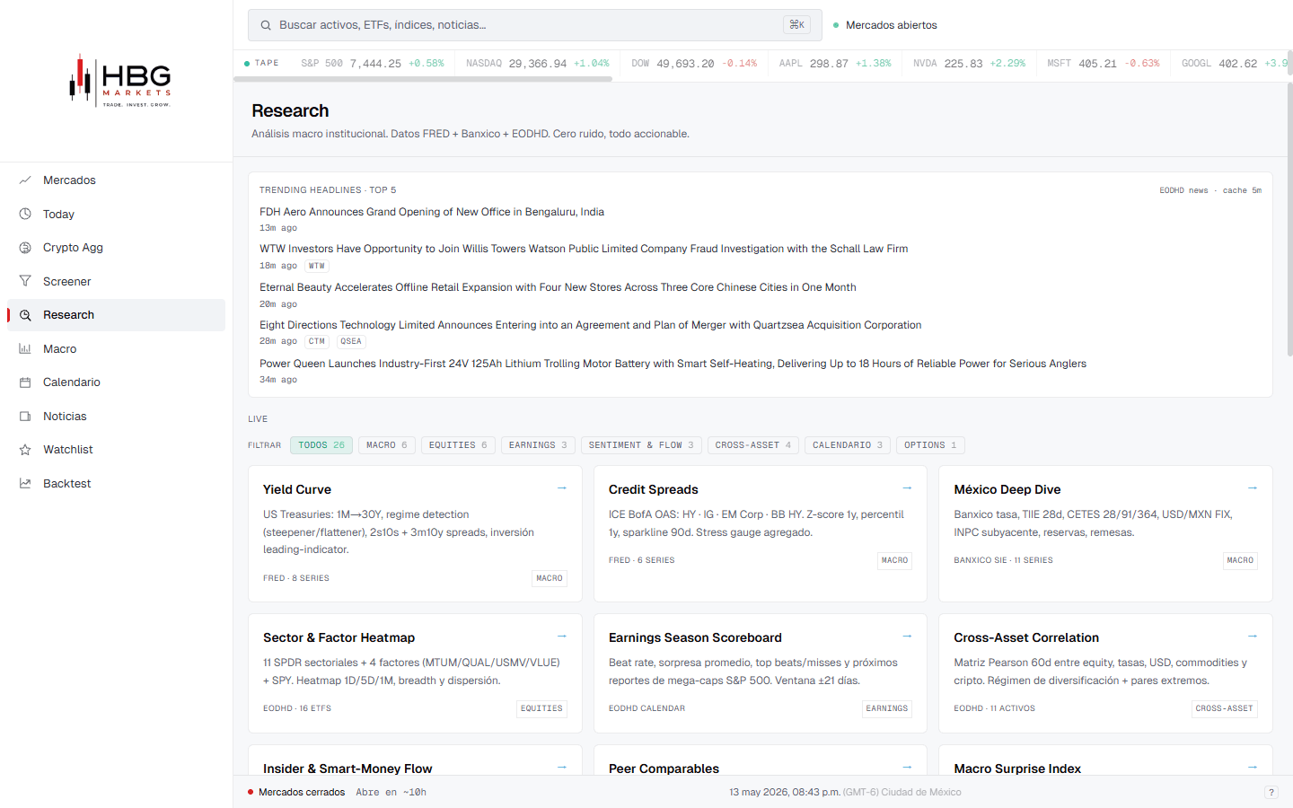Filter research by EARNINGS 3

coord(538,445)
